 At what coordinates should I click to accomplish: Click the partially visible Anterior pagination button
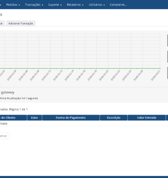pos(5,136)
